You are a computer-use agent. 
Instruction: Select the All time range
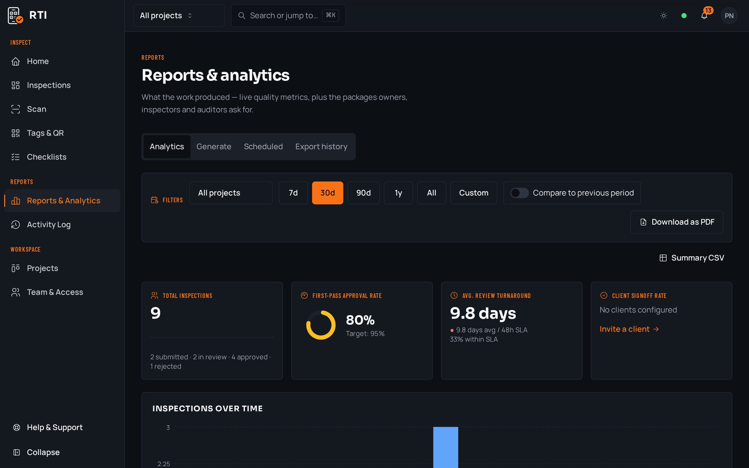click(432, 193)
